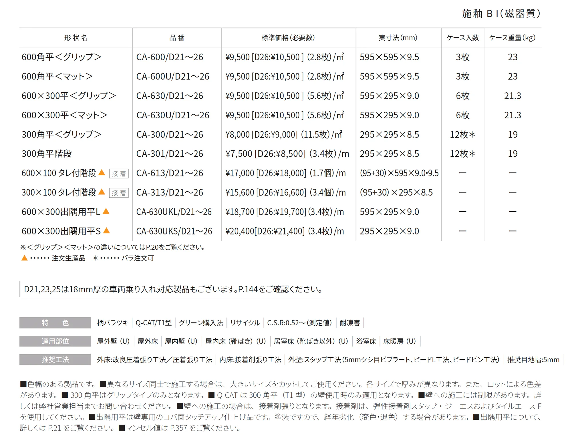
Task: Click the ケース入数 column header
Action: pyautogui.click(x=463, y=38)
